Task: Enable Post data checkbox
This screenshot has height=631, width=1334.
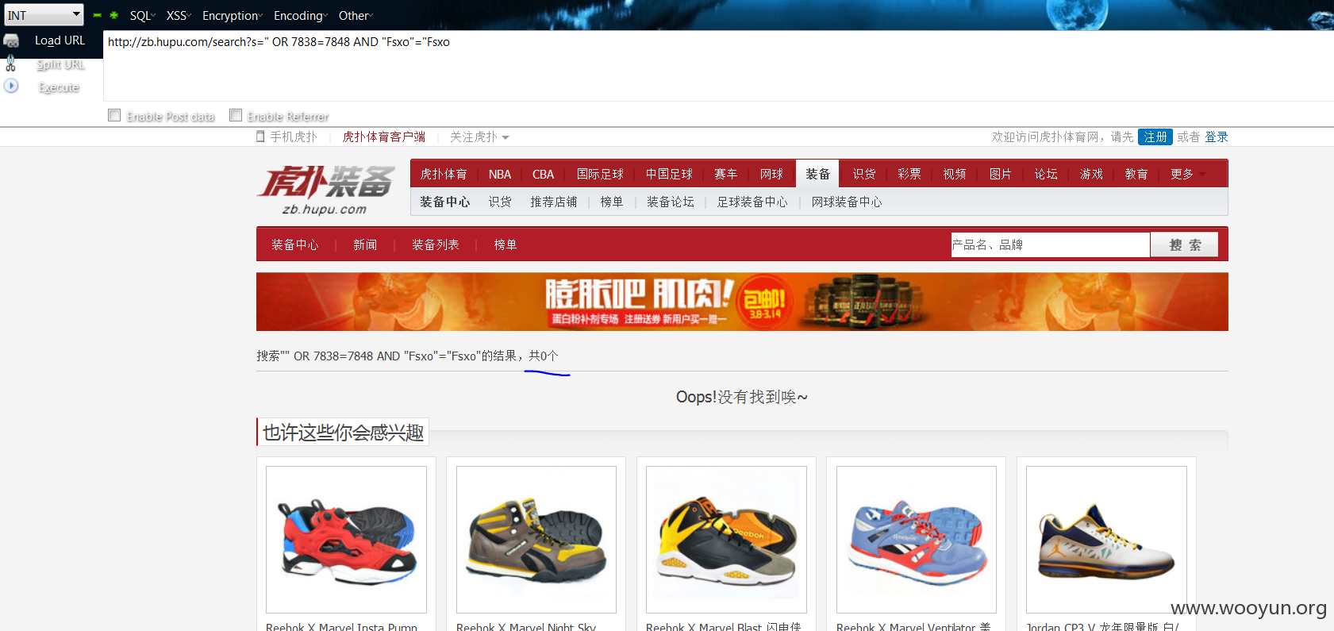Action: (114, 115)
